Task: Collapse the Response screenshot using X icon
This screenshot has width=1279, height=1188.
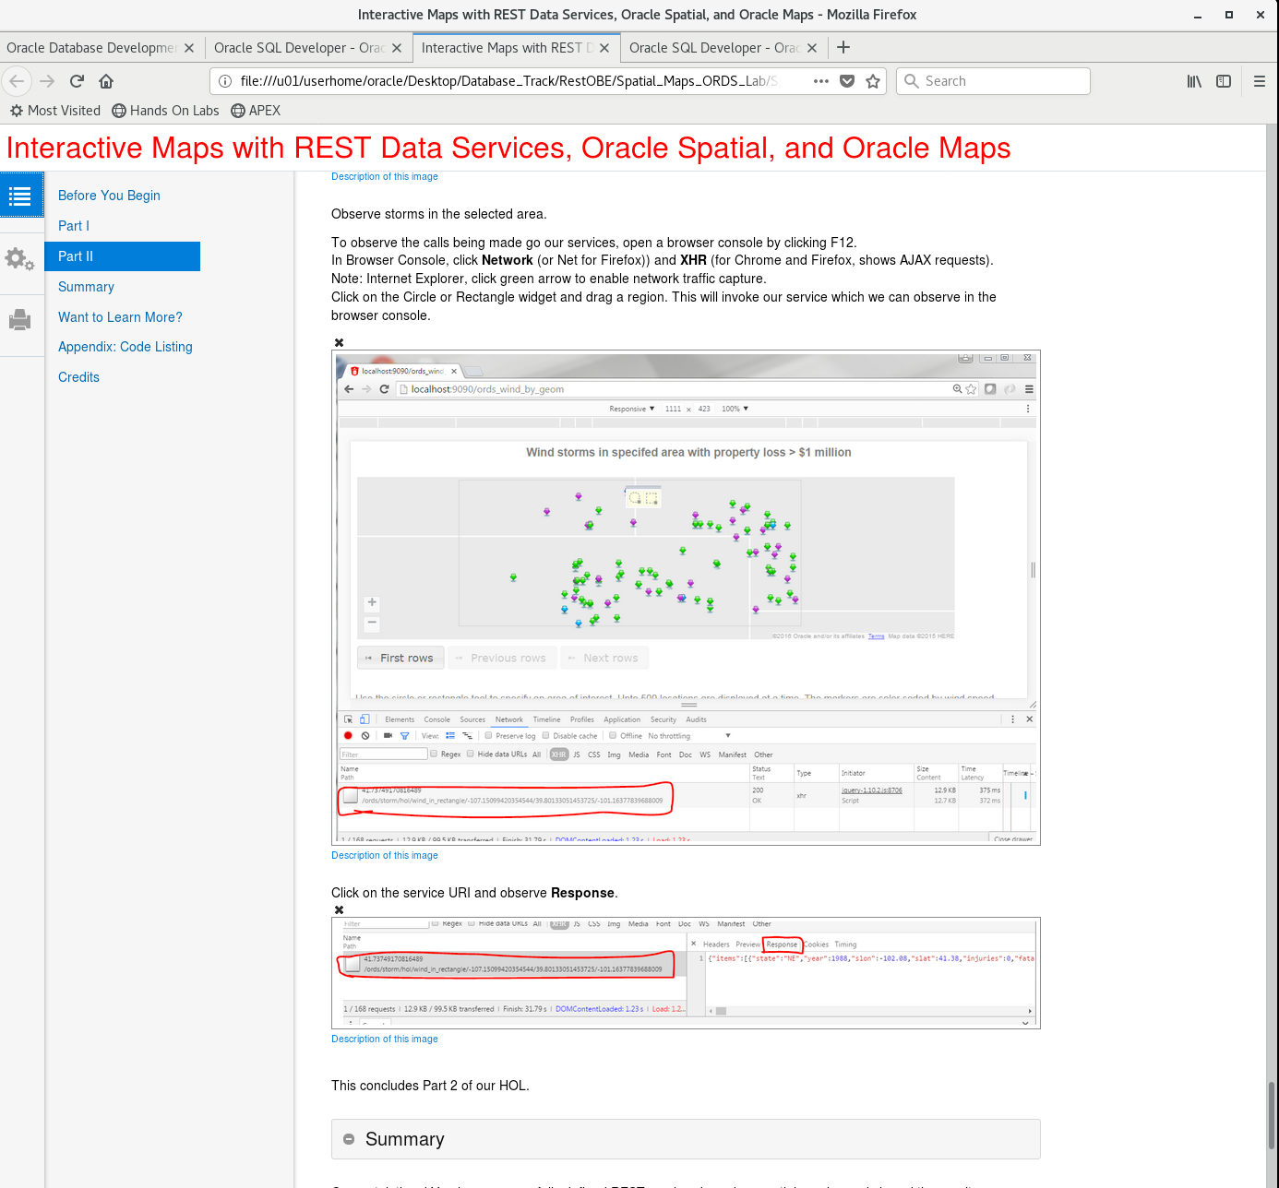Action: tap(339, 909)
